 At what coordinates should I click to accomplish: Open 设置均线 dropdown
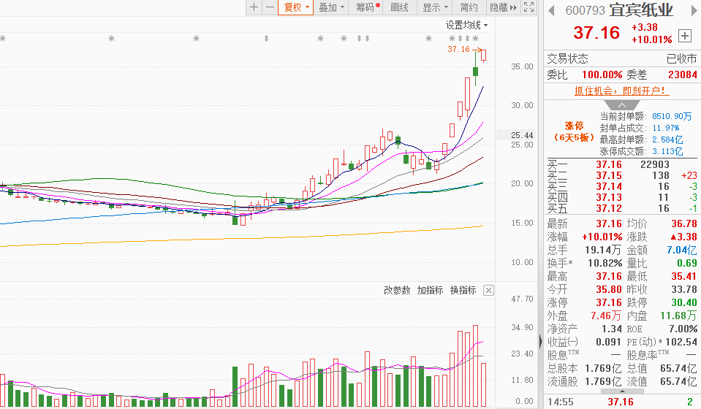tap(466, 25)
